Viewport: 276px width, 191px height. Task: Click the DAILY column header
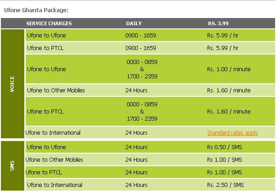[x=134, y=23]
